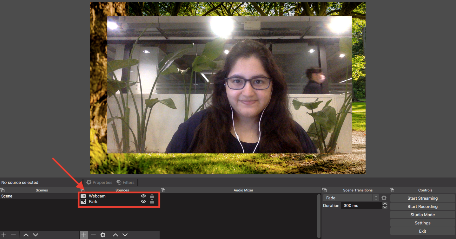Lock the Webcam source
The height and width of the screenshot is (239, 456).
(152, 196)
